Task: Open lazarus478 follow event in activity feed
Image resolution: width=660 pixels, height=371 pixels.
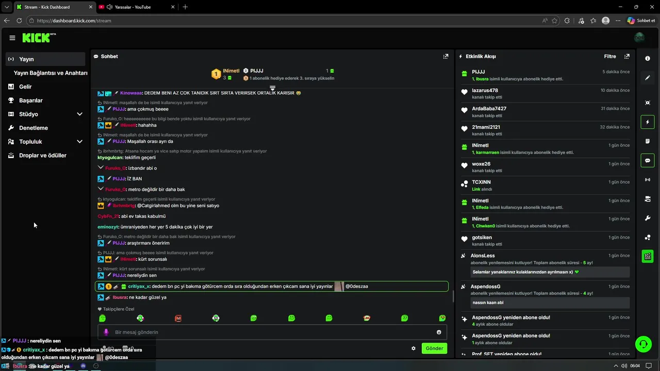Action: pyautogui.click(x=545, y=93)
